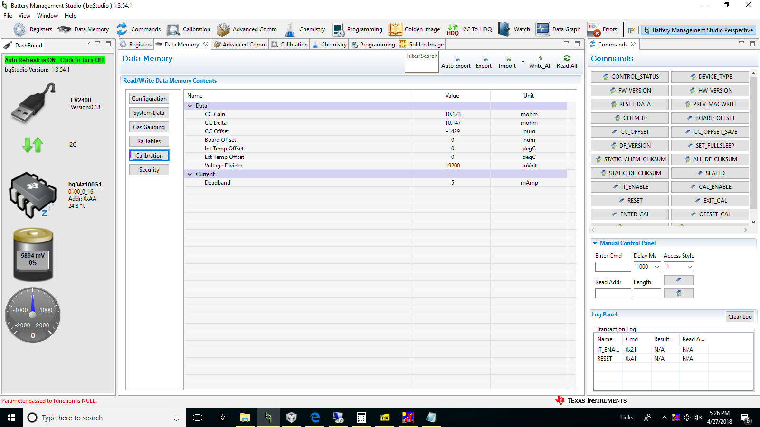Image resolution: width=760 pixels, height=427 pixels.
Task: Open the Registers toolbar icon
Action: pyautogui.click(x=19, y=29)
